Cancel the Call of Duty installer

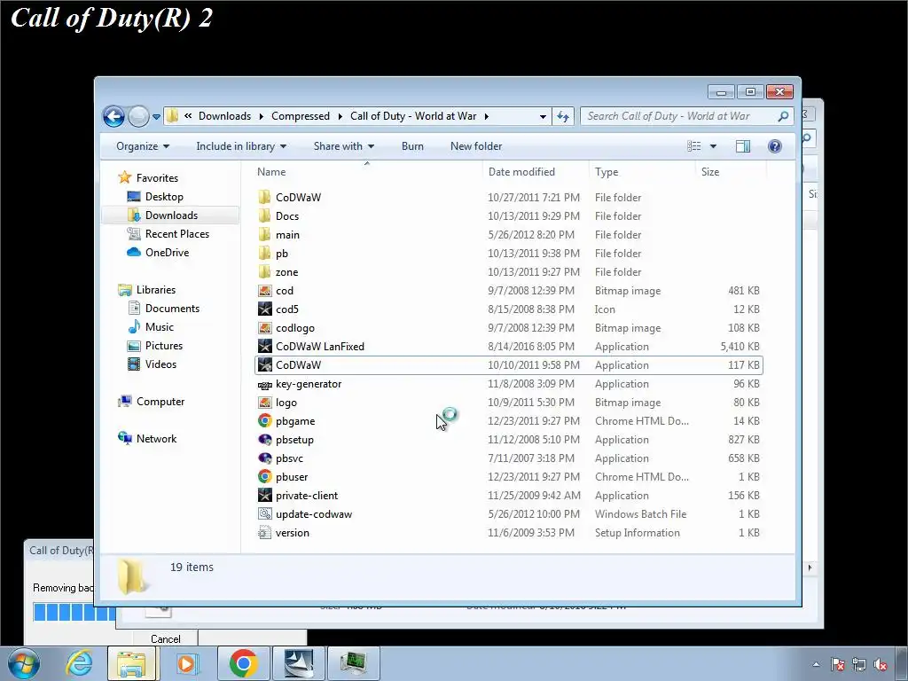click(166, 638)
